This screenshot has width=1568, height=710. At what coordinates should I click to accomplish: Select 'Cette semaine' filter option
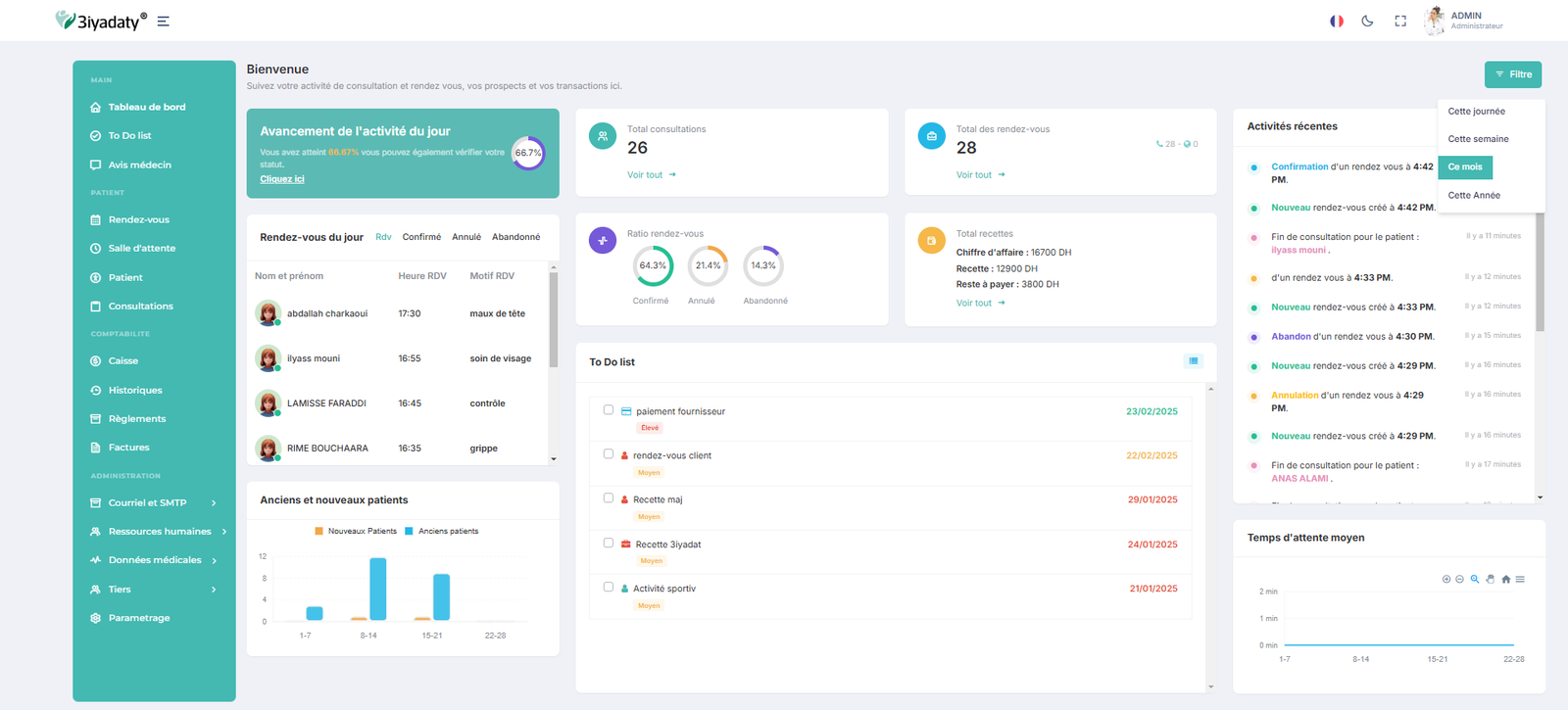1478,139
